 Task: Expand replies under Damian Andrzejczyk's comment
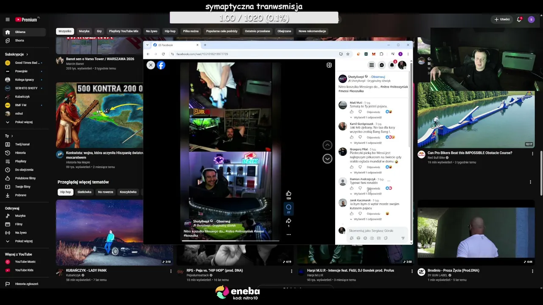(366, 194)
